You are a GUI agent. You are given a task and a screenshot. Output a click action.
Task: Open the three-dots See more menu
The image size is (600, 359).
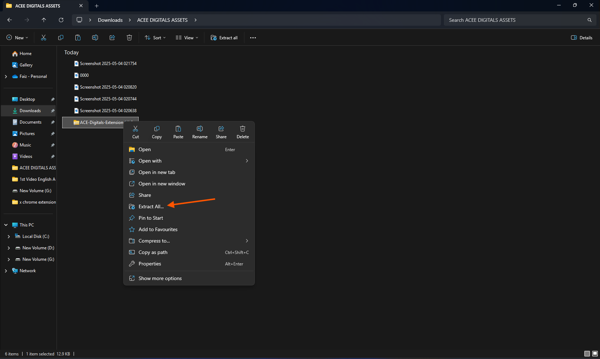[x=253, y=38]
